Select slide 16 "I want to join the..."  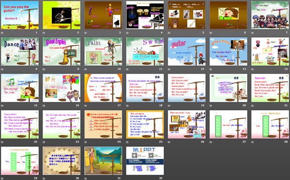[x=62, y=88]
